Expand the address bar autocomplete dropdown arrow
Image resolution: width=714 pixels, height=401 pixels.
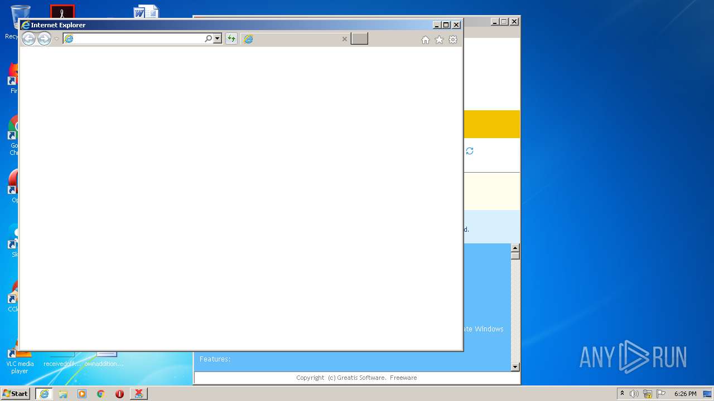[218, 38]
